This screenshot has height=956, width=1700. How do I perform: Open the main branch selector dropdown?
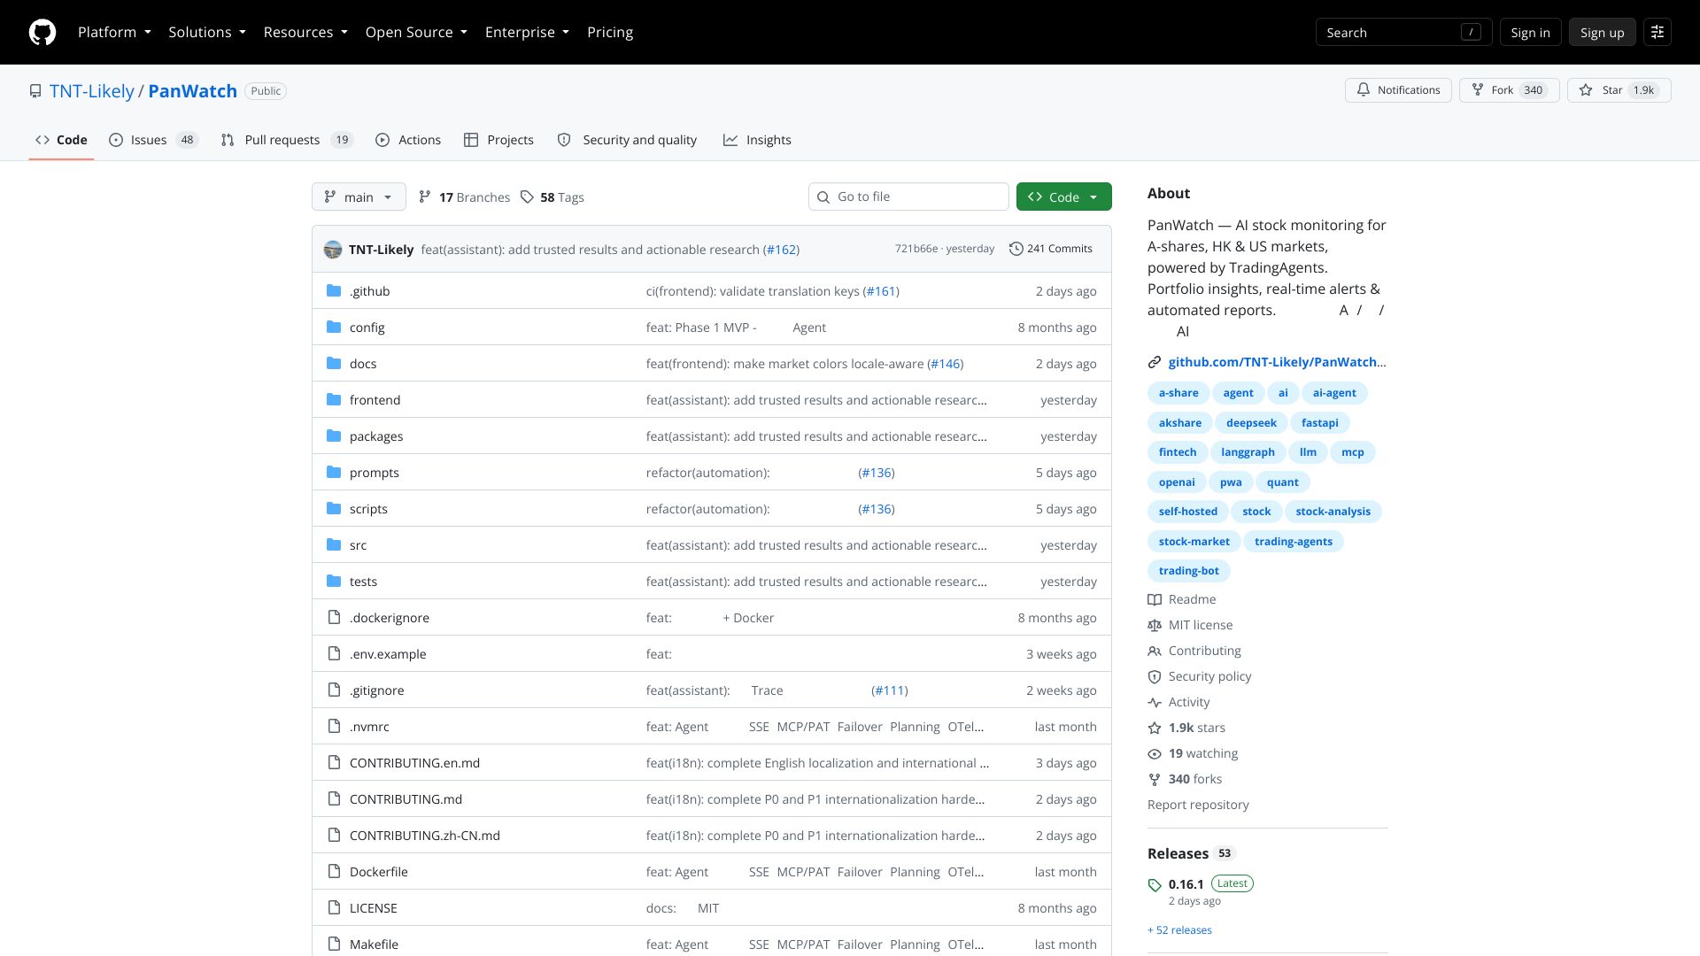click(x=359, y=197)
